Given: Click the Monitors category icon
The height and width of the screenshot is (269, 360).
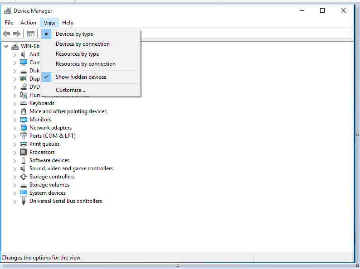Looking at the screenshot, I should [24, 120].
